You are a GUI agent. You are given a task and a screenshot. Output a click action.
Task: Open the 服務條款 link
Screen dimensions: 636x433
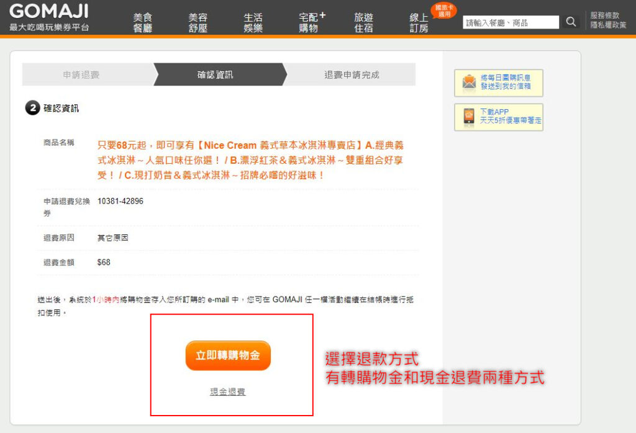coord(604,16)
